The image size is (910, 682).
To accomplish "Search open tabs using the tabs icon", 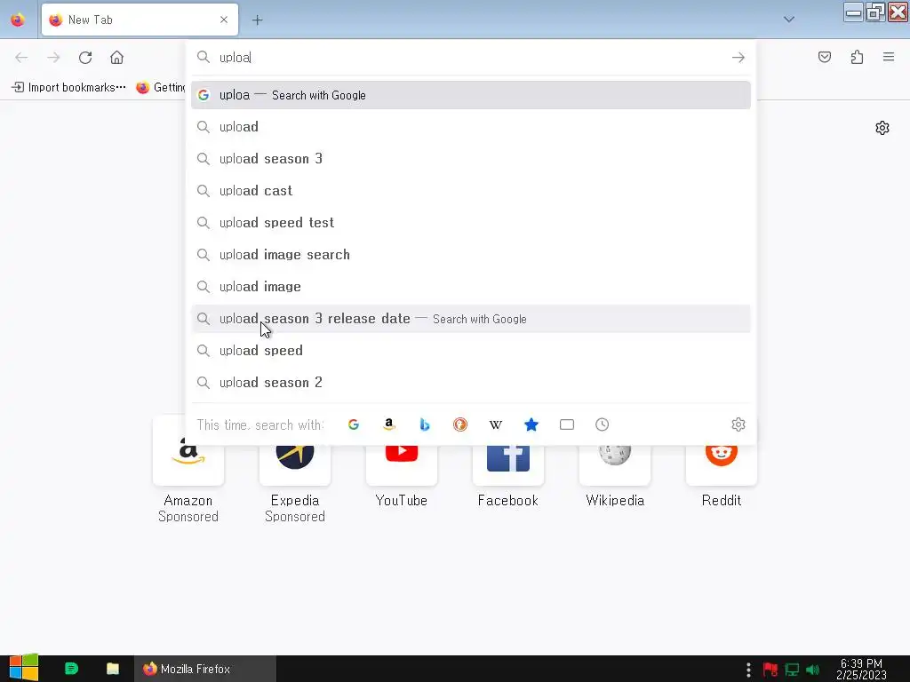I will [x=567, y=424].
